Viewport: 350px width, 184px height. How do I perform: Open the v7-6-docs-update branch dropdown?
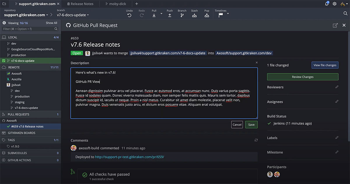(73, 15)
